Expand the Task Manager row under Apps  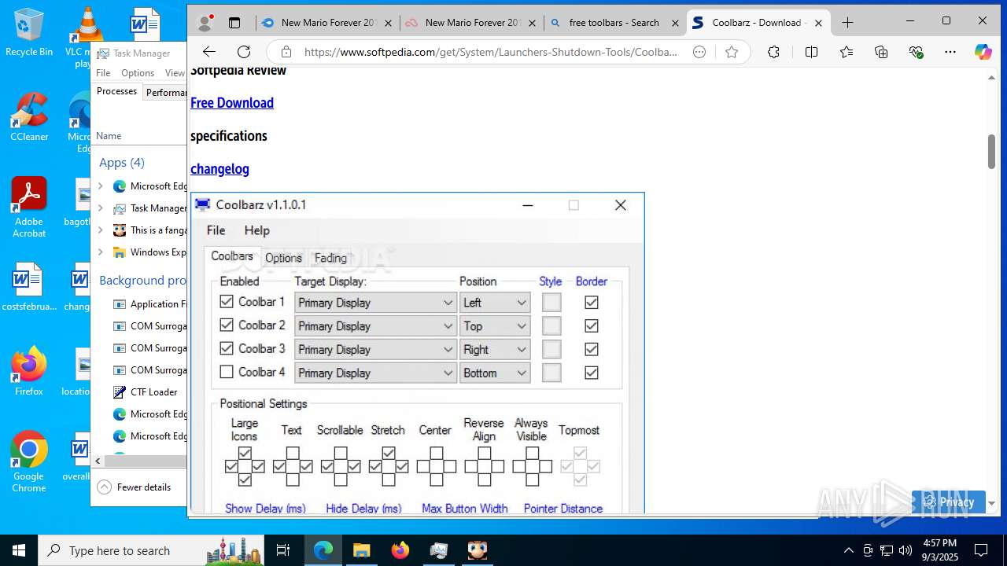100,208
